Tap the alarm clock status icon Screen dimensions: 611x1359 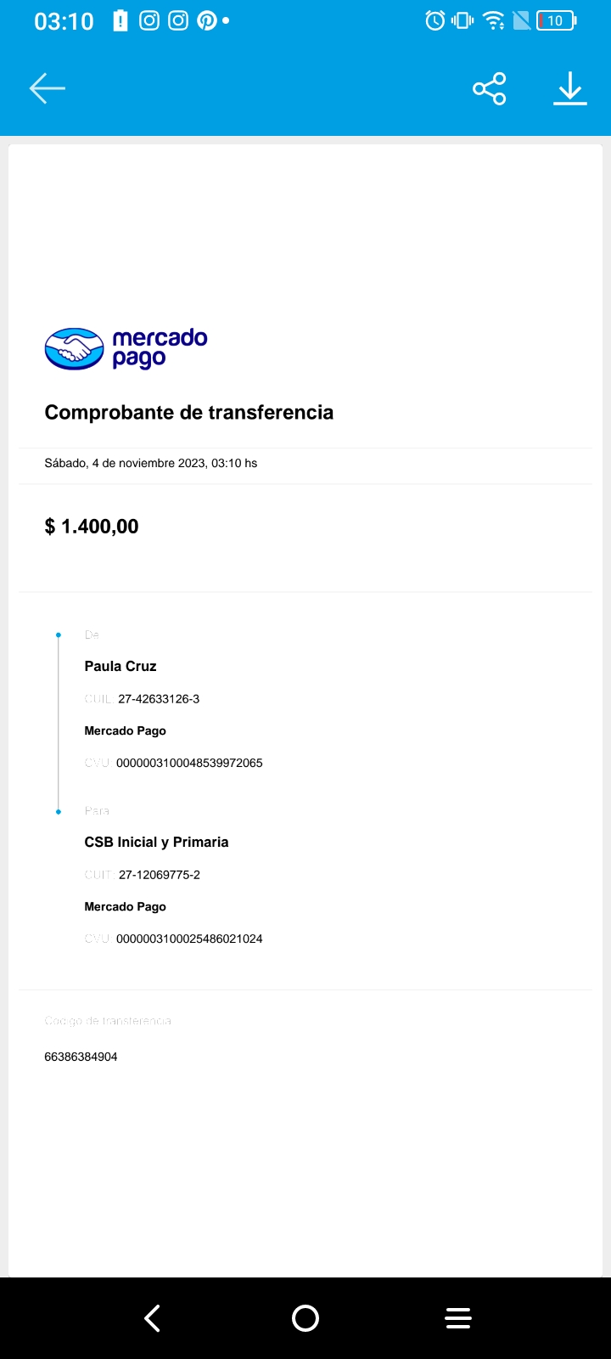(x=434, y=20)
